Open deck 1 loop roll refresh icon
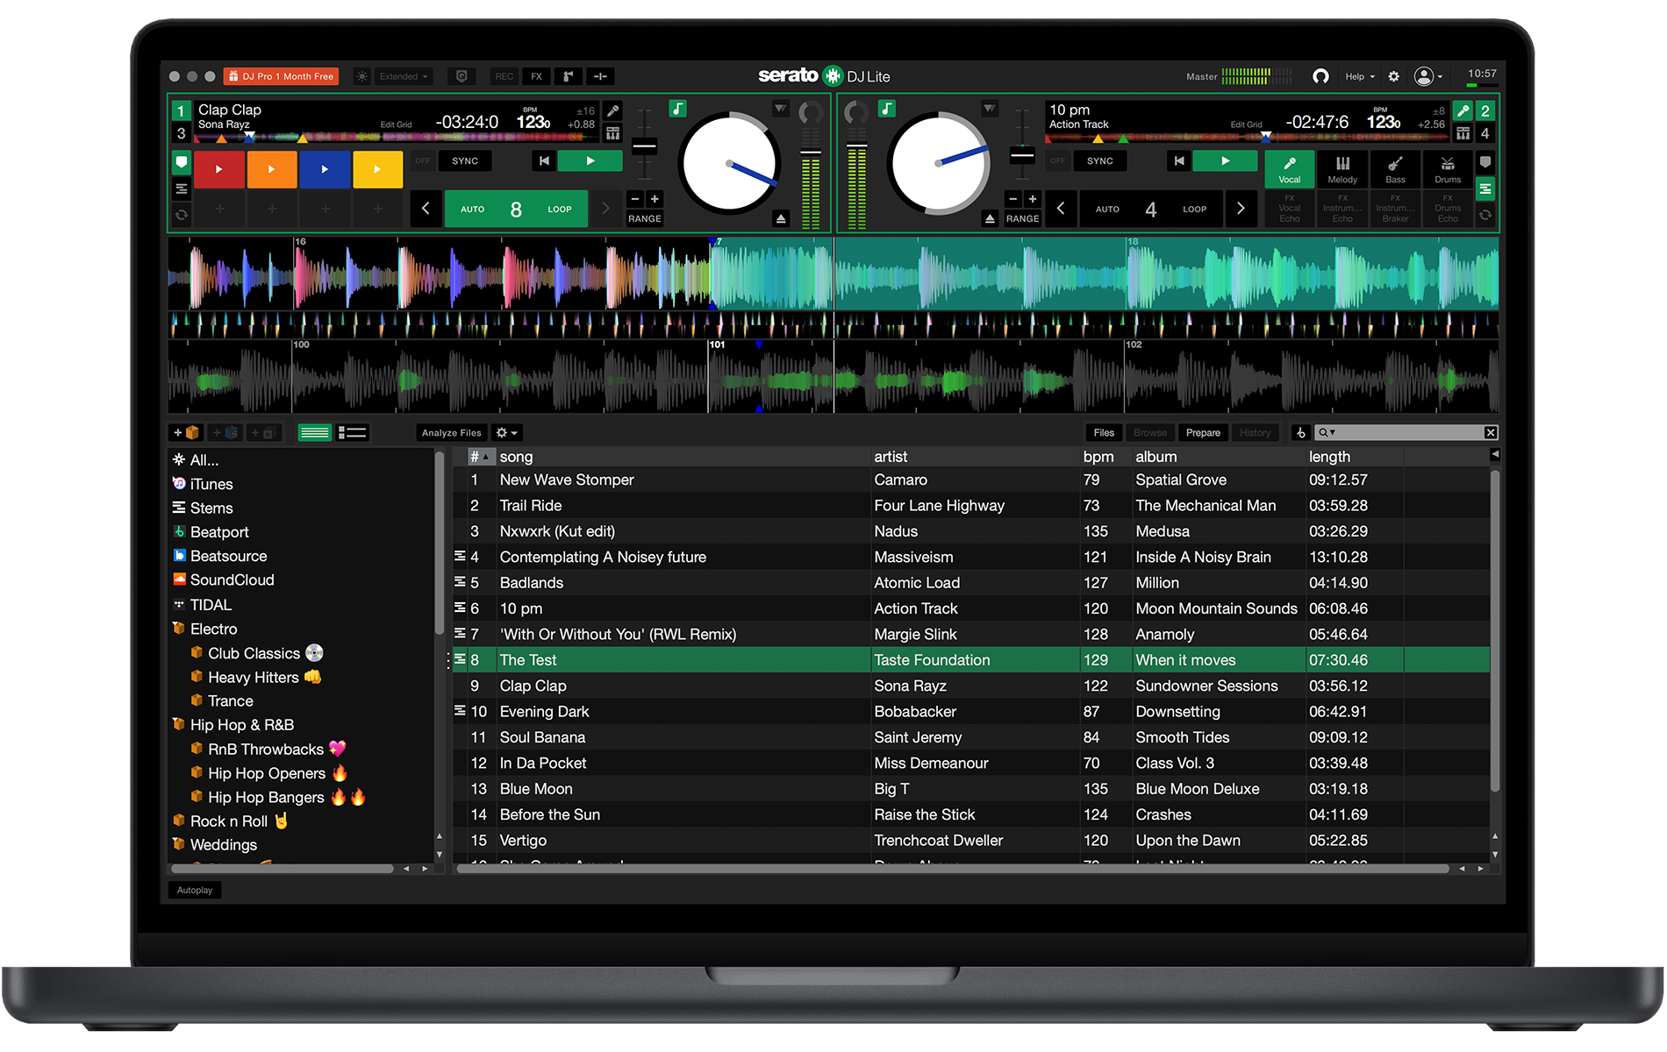 pos(181,214)
